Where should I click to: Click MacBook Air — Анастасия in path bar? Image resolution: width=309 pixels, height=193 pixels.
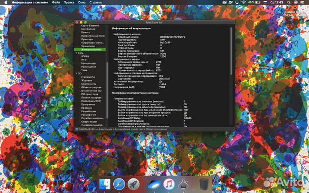click(96, 130)
